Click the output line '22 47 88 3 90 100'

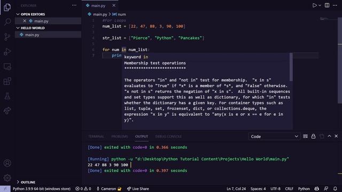pyautogui.click(x=108, y=165)
